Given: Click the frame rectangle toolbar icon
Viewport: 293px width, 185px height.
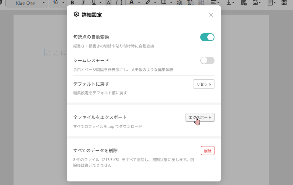Looking at the screenshot, I should [164, 2].
